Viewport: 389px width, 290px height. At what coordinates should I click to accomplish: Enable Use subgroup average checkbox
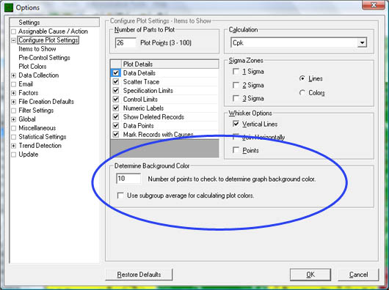(x=120, y=196)
